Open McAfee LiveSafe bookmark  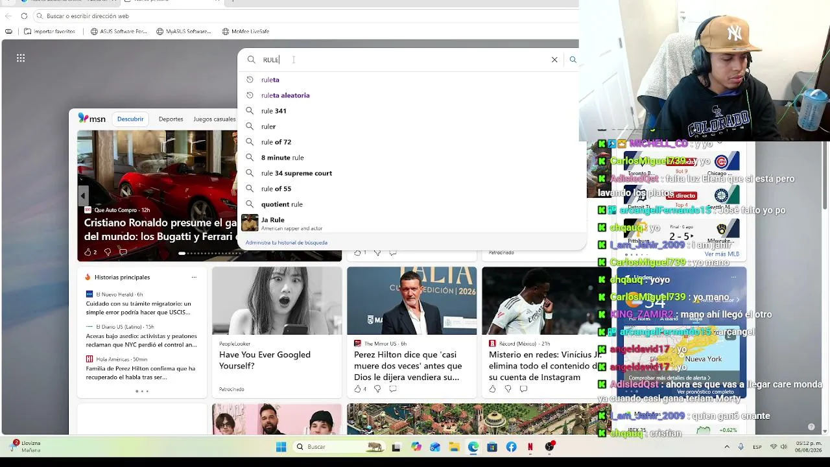pyautogui.click(x=246, y=31)
